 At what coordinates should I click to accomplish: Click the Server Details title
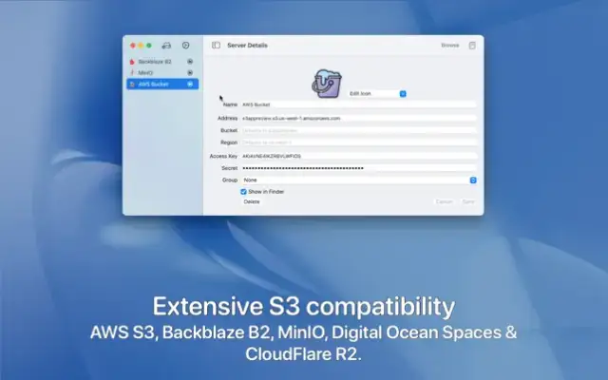tap(247, 46)
